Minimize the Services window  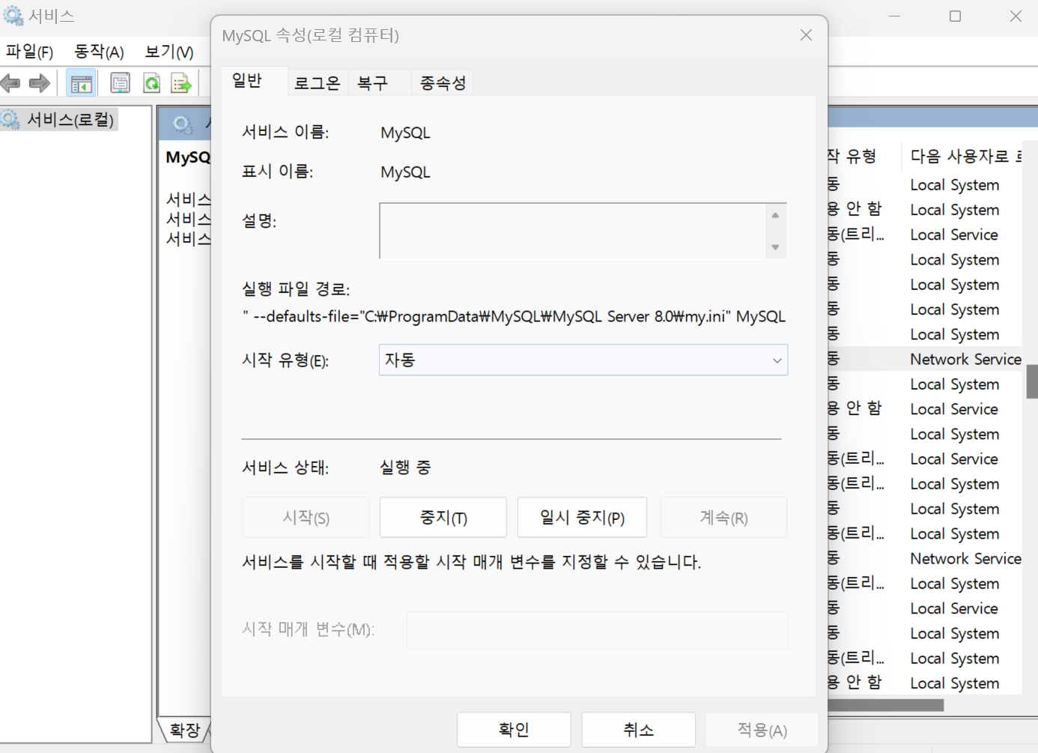[x=894, y=16]
